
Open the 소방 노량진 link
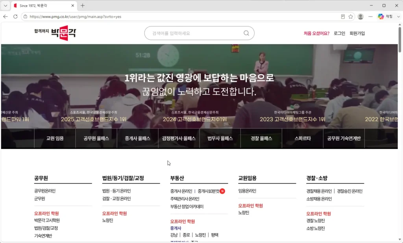(315, 228)
